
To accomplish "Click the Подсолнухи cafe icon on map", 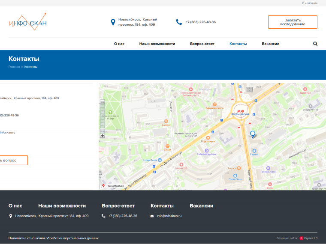I will tap(208, 137).
